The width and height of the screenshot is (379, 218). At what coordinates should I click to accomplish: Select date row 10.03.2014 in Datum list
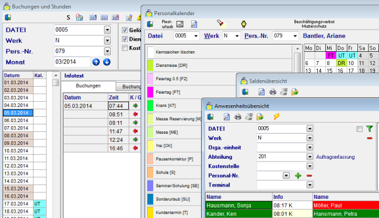[x=18, y=151]
